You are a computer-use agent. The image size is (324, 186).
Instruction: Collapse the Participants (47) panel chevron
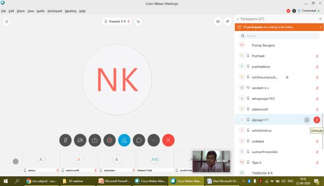point(238,19)
